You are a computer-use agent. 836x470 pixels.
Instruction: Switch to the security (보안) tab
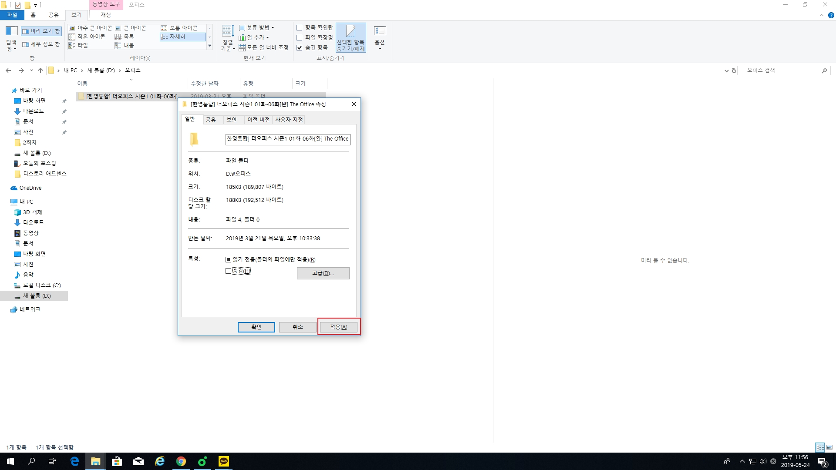point(232,120)
